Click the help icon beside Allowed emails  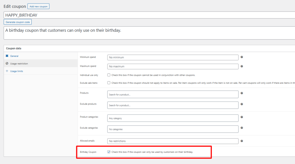tap(242, 141)
